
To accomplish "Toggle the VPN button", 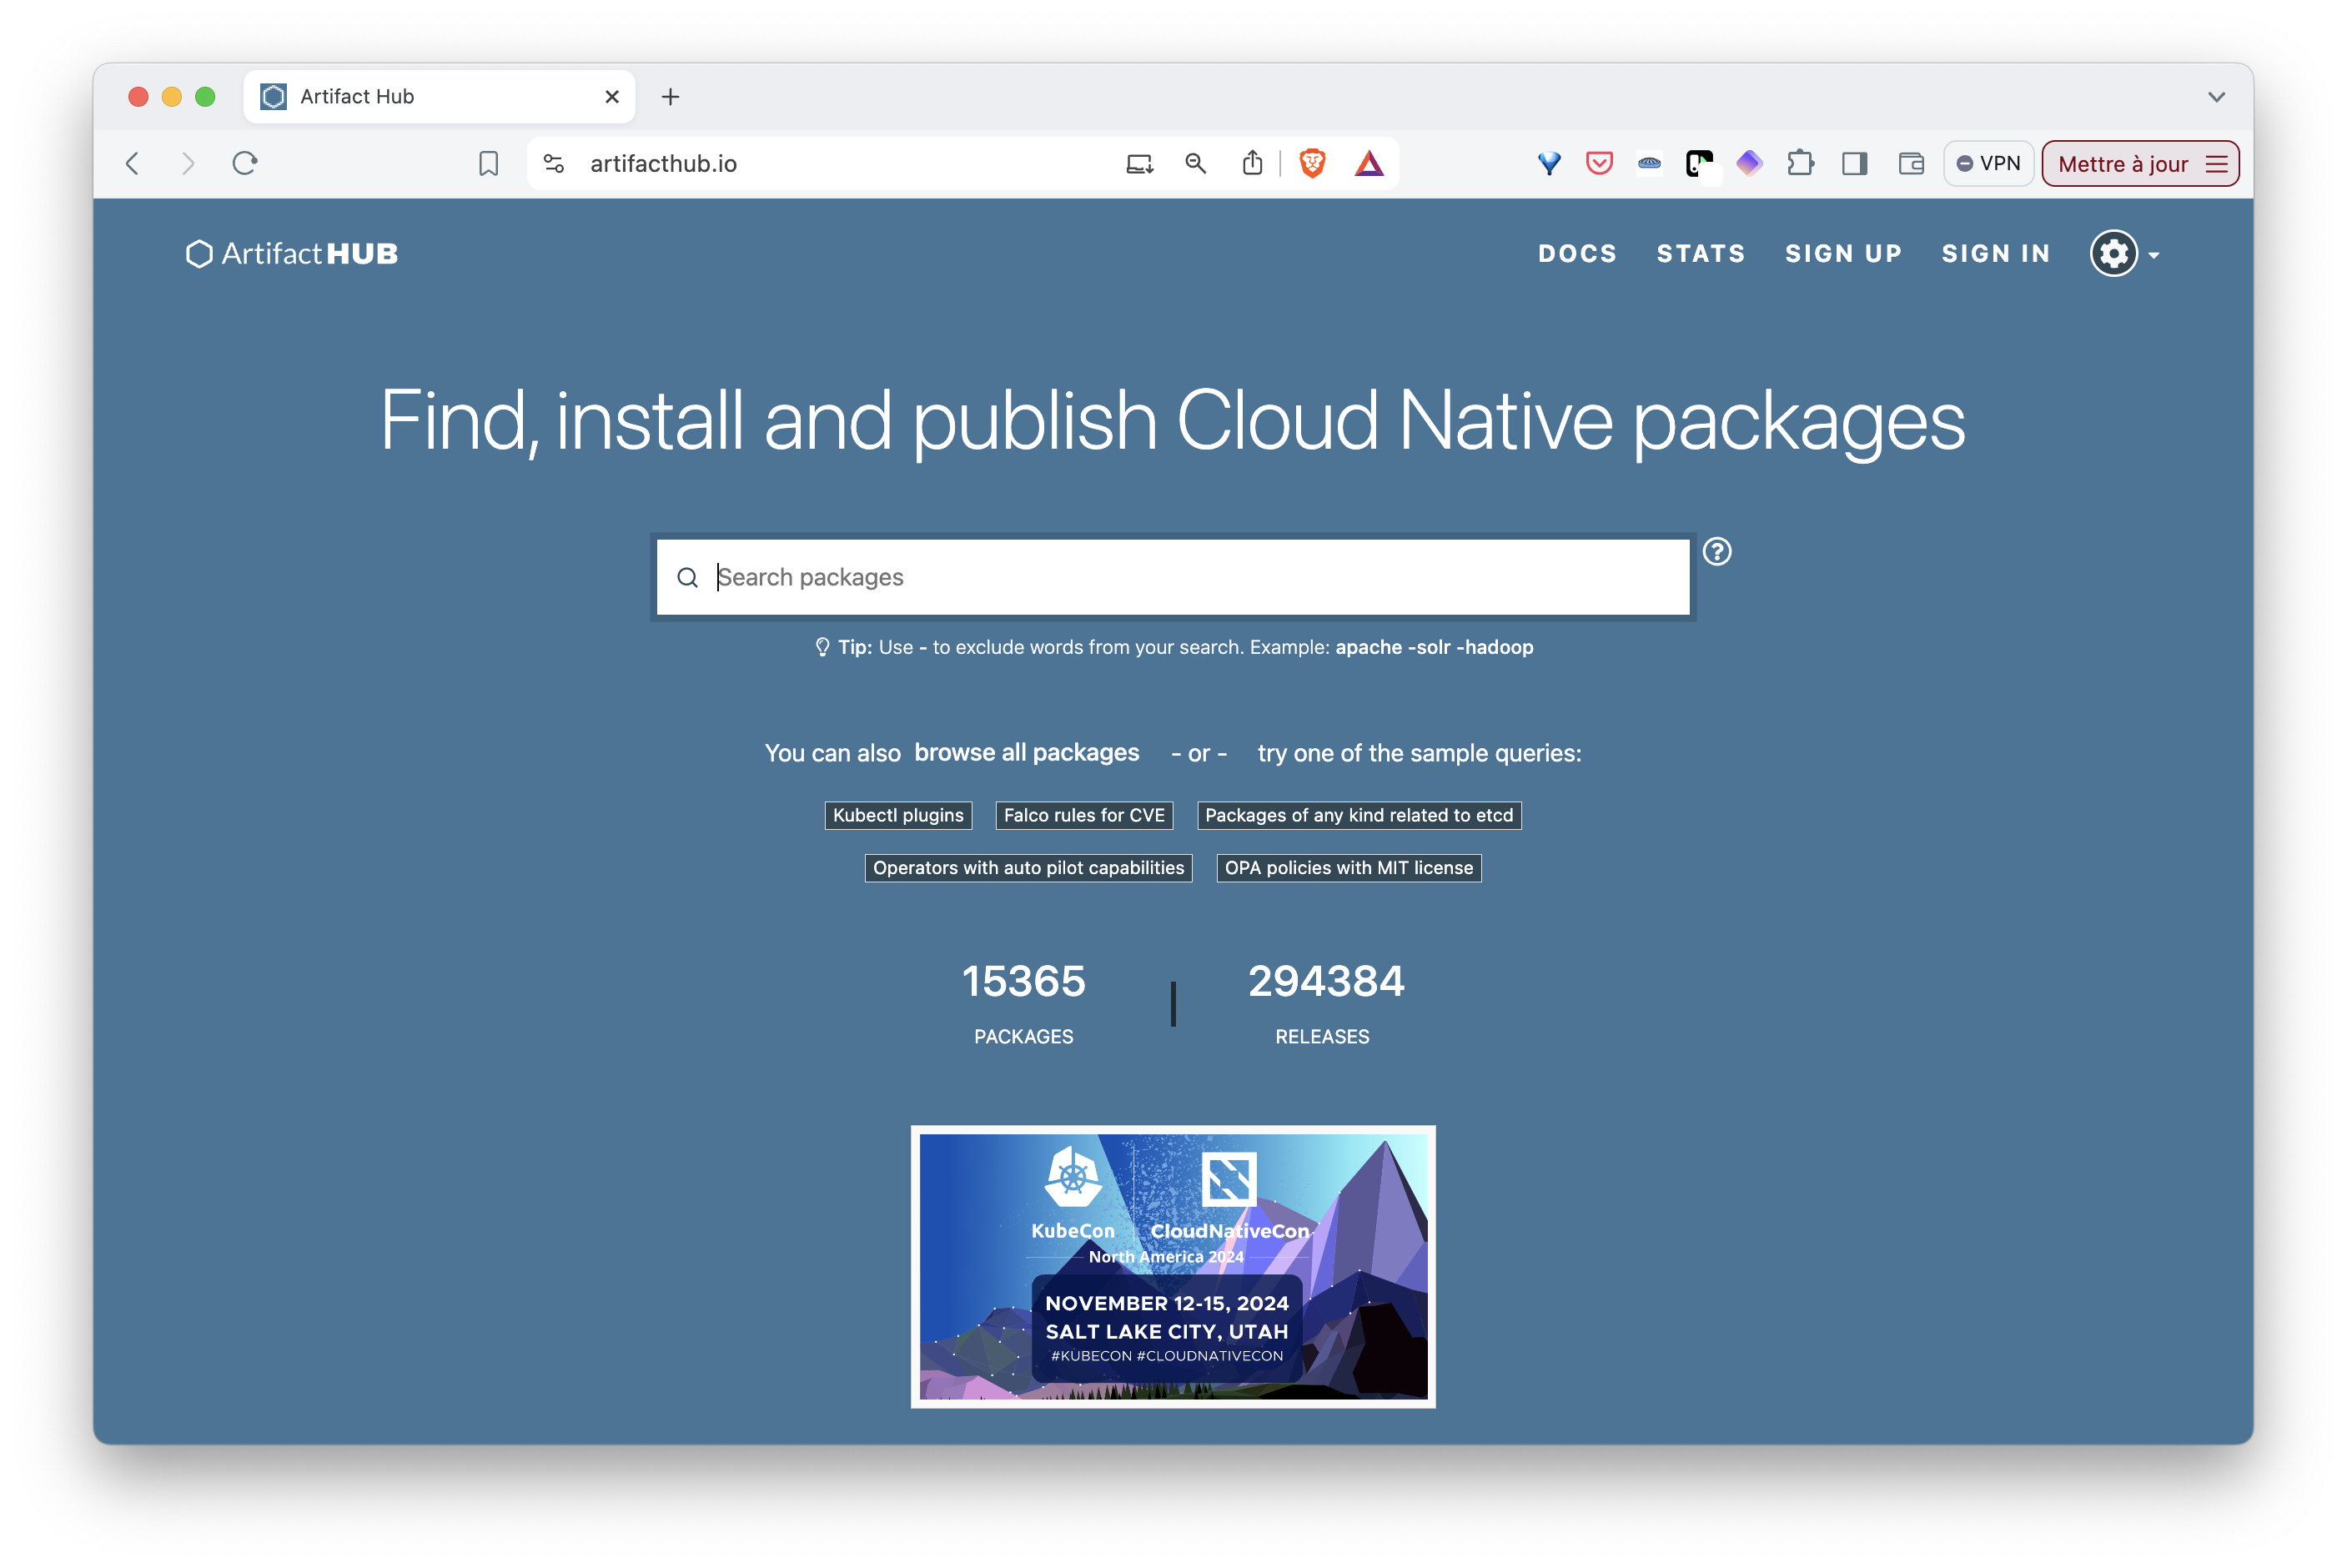I will [1988, 163].
